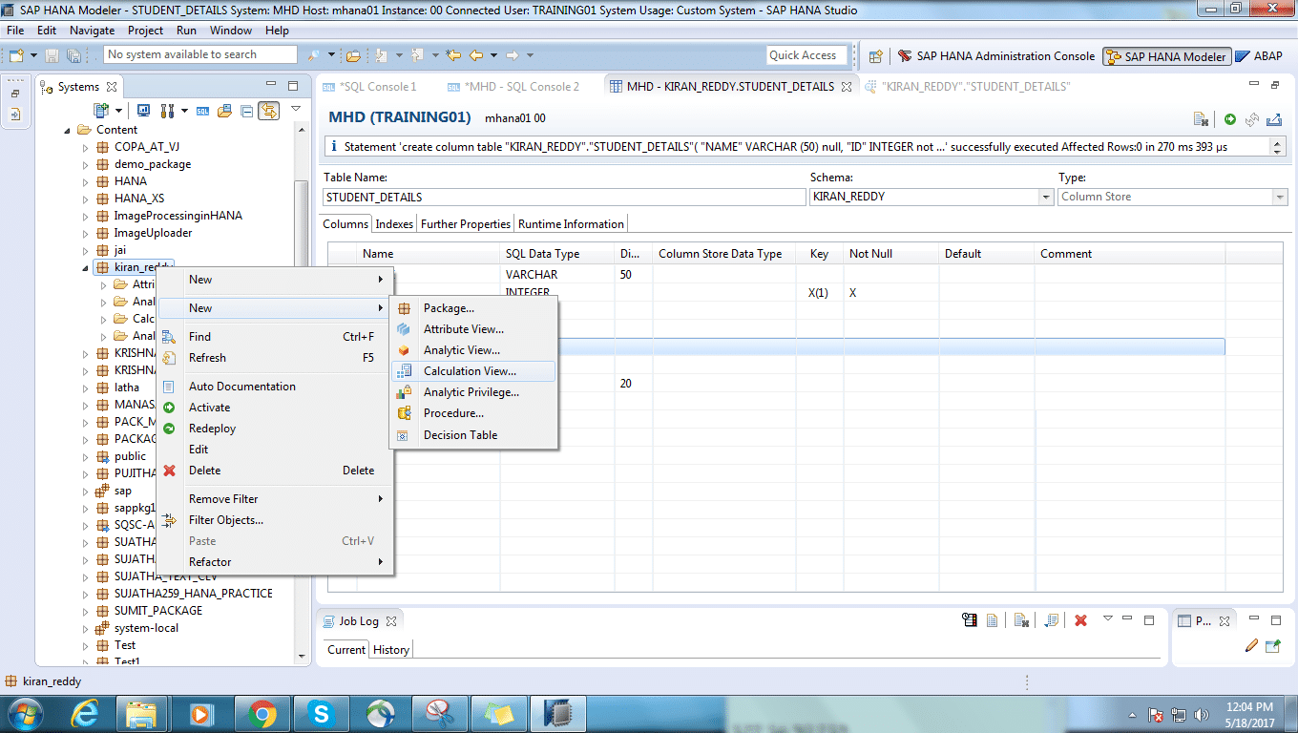
Task: Click the tools icon in Systems toolbar
Action: 166,111
